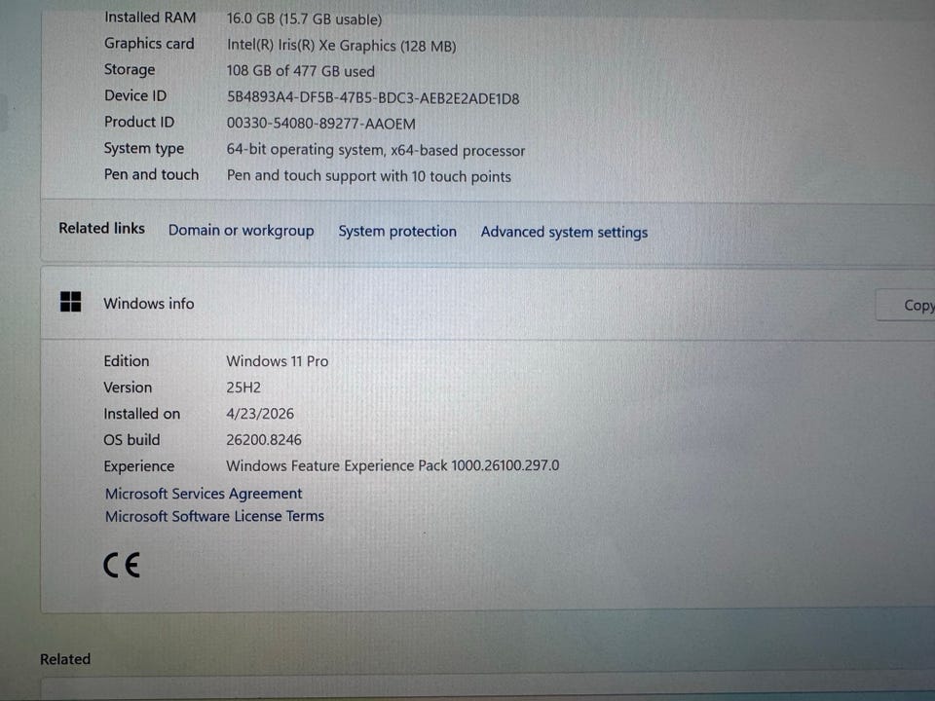The height and width of the screenshot is (701, 935).
Task: Click the Experience label
Action: pos(139,466)
